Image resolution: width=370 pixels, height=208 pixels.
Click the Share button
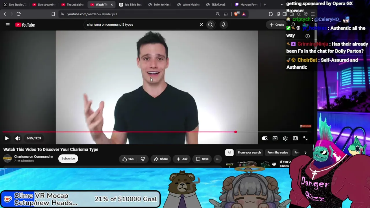click(x=161, y=159)
